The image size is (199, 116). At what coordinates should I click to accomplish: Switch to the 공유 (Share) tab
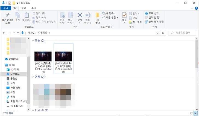24,8
